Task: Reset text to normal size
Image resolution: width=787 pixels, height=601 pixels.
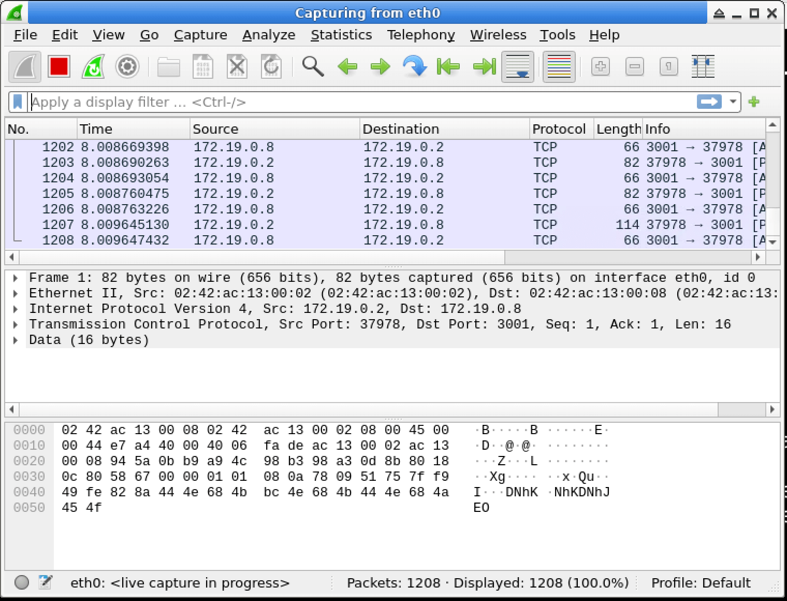Action: (x=669, y=67)
